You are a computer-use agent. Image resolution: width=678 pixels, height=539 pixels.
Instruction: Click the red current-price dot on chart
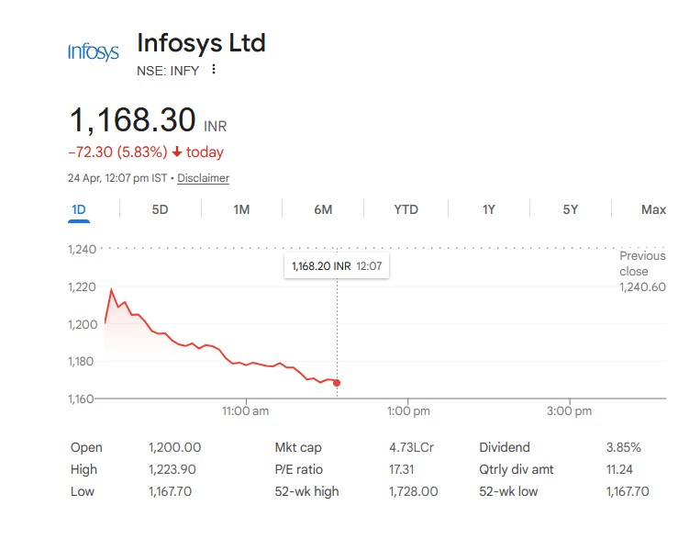coord(337,383)
